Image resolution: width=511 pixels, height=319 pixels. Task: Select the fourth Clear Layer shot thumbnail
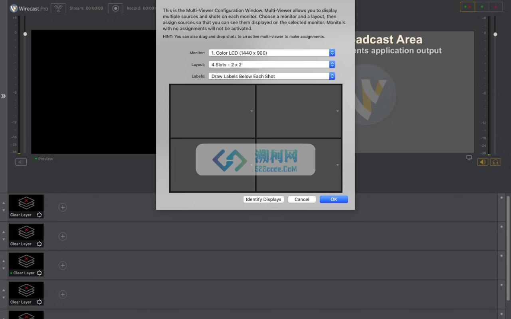coord(26,294)
